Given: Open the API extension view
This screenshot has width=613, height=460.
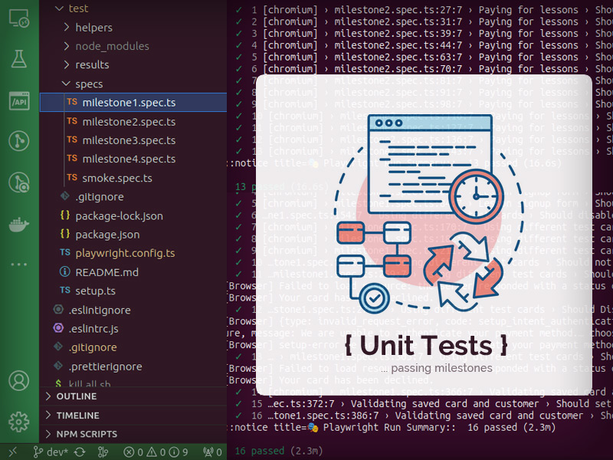Looking at the screenshot, I should pyautogui.click(x=18, y=100).
